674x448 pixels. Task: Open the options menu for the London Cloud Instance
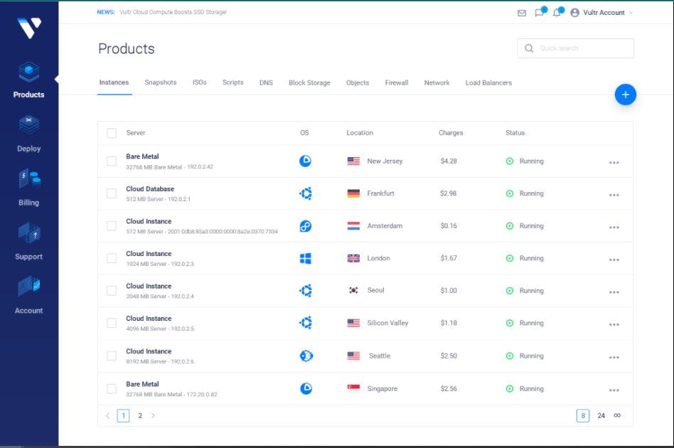click(x=614, y=258)
